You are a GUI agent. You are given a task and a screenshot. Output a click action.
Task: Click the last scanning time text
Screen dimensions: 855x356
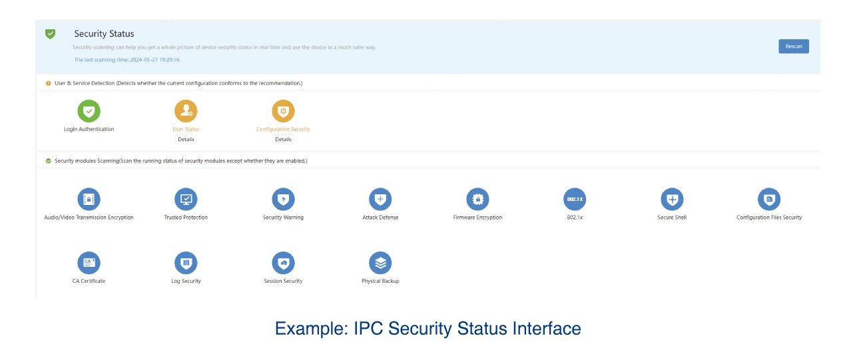(x=127, y=60)
